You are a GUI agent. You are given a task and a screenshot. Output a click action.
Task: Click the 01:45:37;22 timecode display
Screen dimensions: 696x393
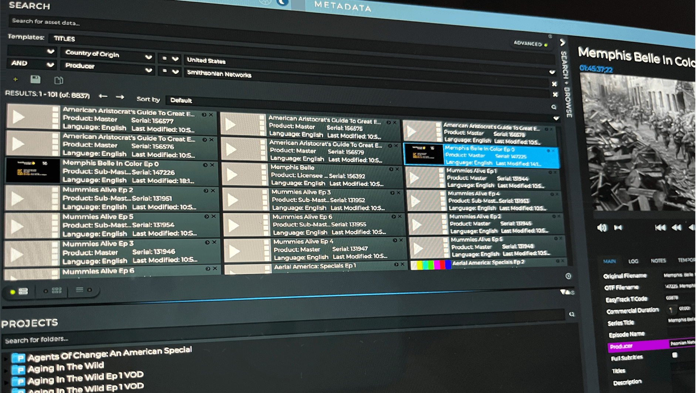596,69
